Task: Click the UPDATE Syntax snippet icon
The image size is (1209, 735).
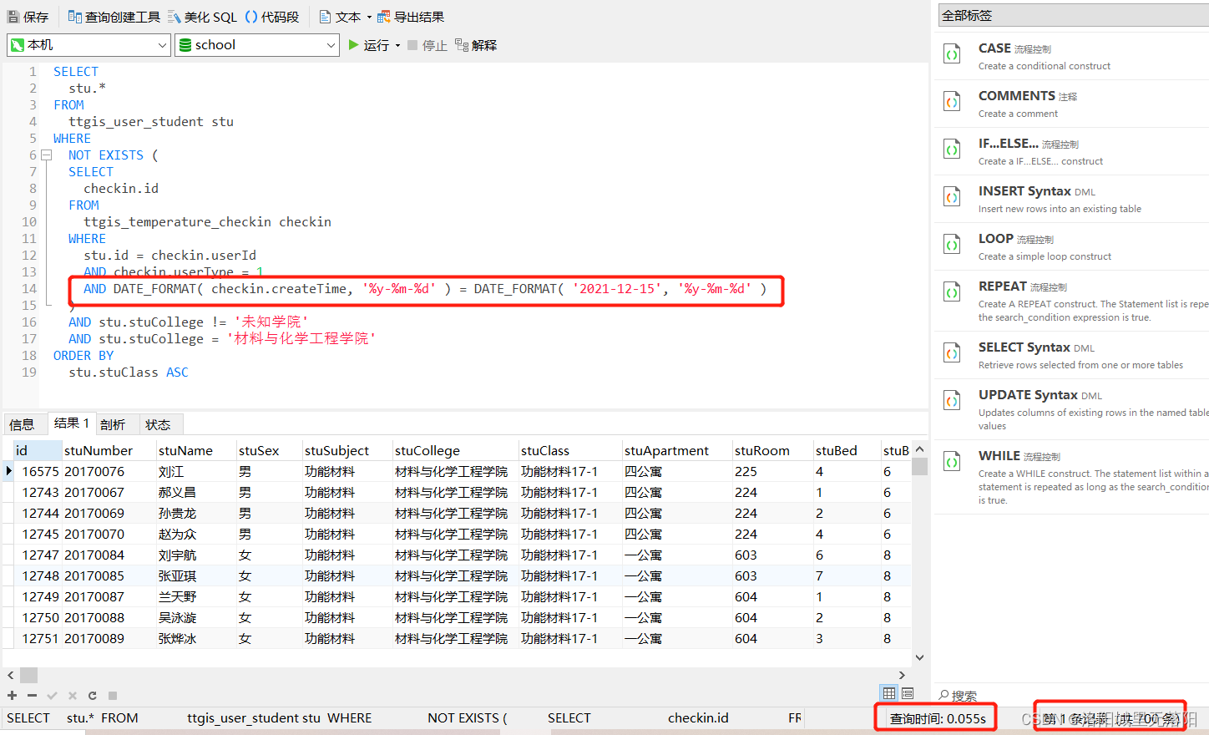Action: pos(952,401)
